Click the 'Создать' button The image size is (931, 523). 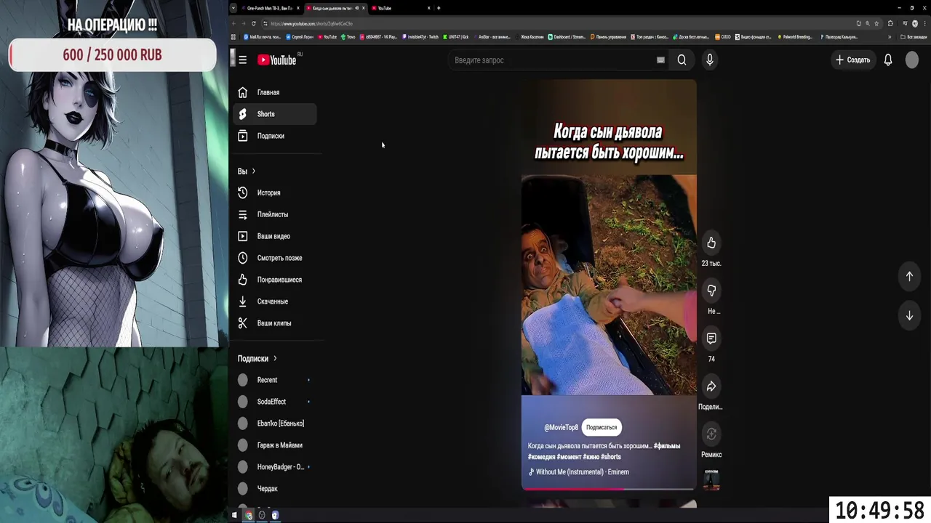(852, 60)
